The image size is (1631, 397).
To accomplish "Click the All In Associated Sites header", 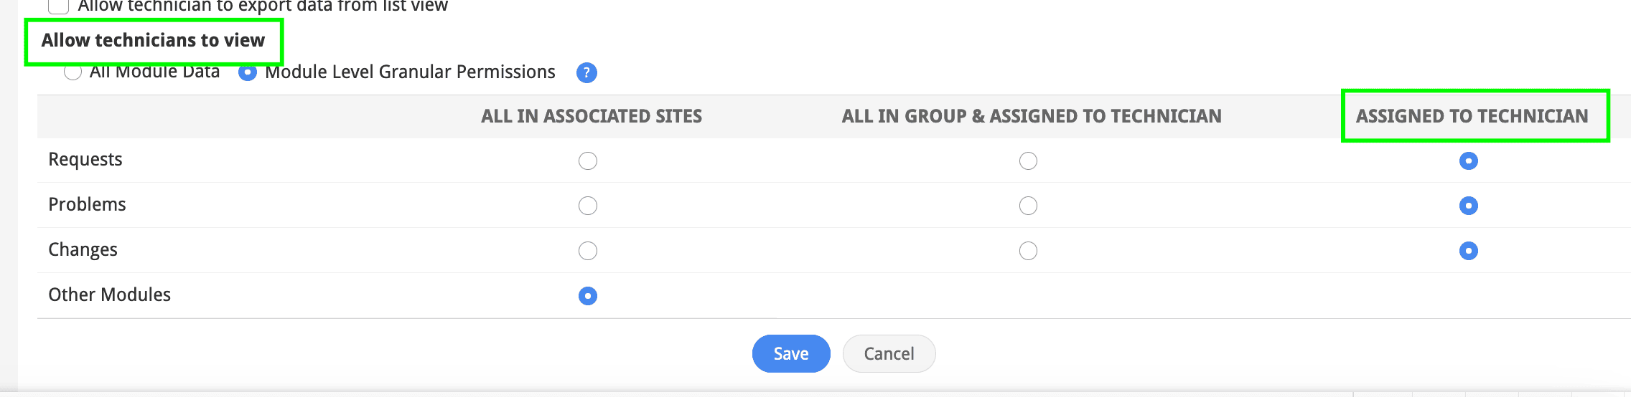I will coord(592,116).
